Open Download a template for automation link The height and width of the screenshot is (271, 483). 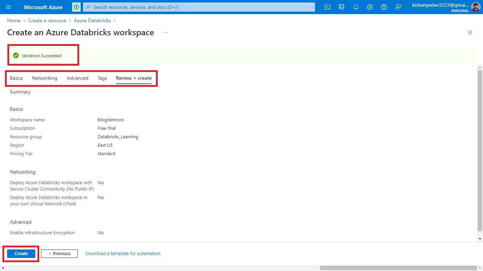[123, 253]
